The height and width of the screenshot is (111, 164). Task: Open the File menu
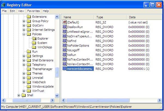click(x=4, y=11)
